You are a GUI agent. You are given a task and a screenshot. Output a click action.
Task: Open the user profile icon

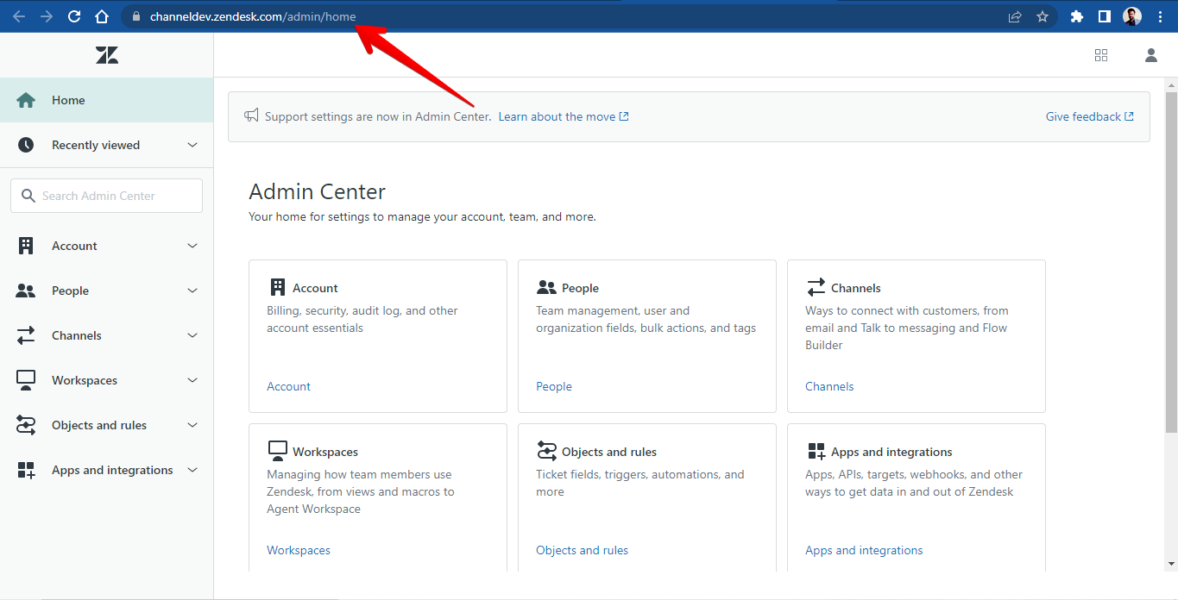coord(1151,55)
